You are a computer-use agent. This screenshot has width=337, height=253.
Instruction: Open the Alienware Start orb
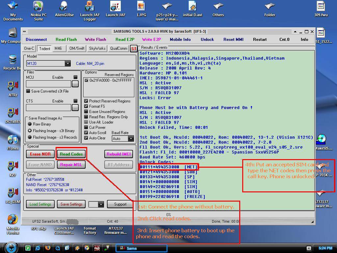tap(11, 248)
